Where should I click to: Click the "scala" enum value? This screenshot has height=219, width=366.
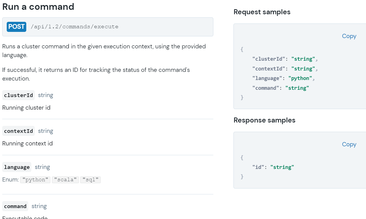tap(65, 180)
